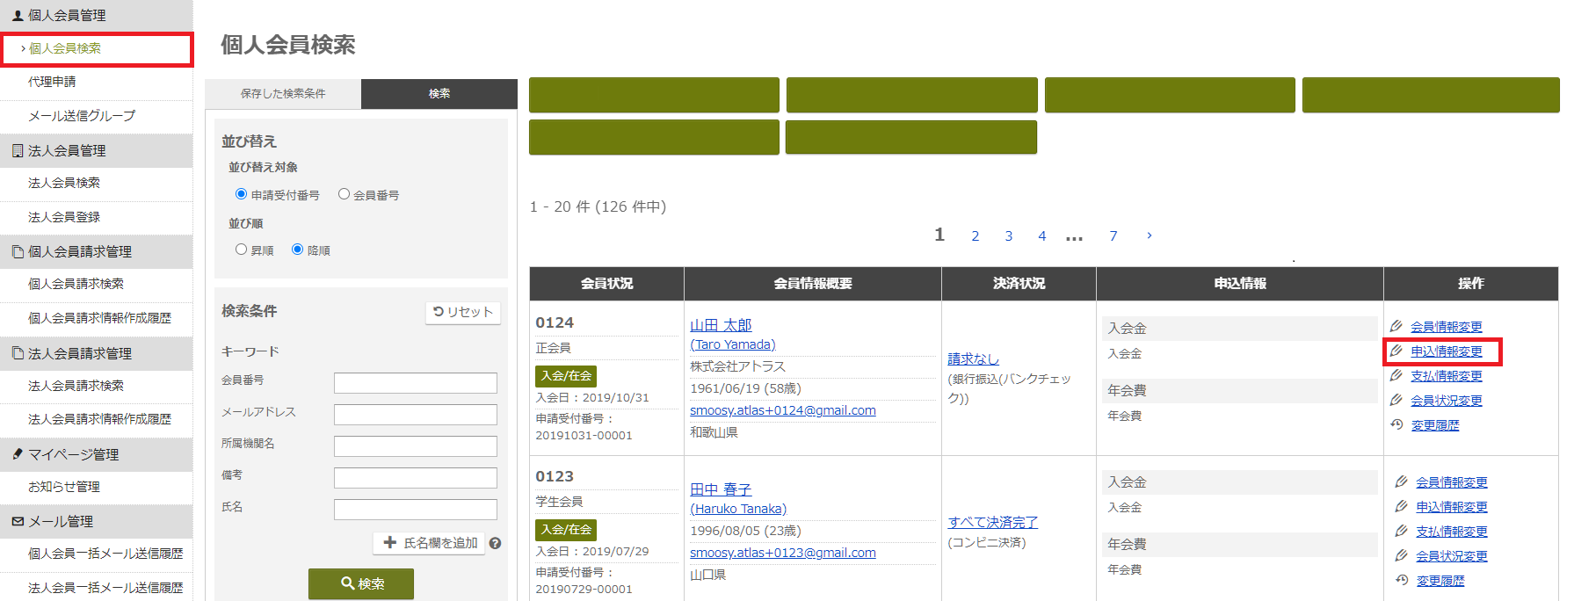Image resolution: width=1574 pixels, height=601 pixels.
Task: Go to page 3 of results
Action: pos(1008,236)
